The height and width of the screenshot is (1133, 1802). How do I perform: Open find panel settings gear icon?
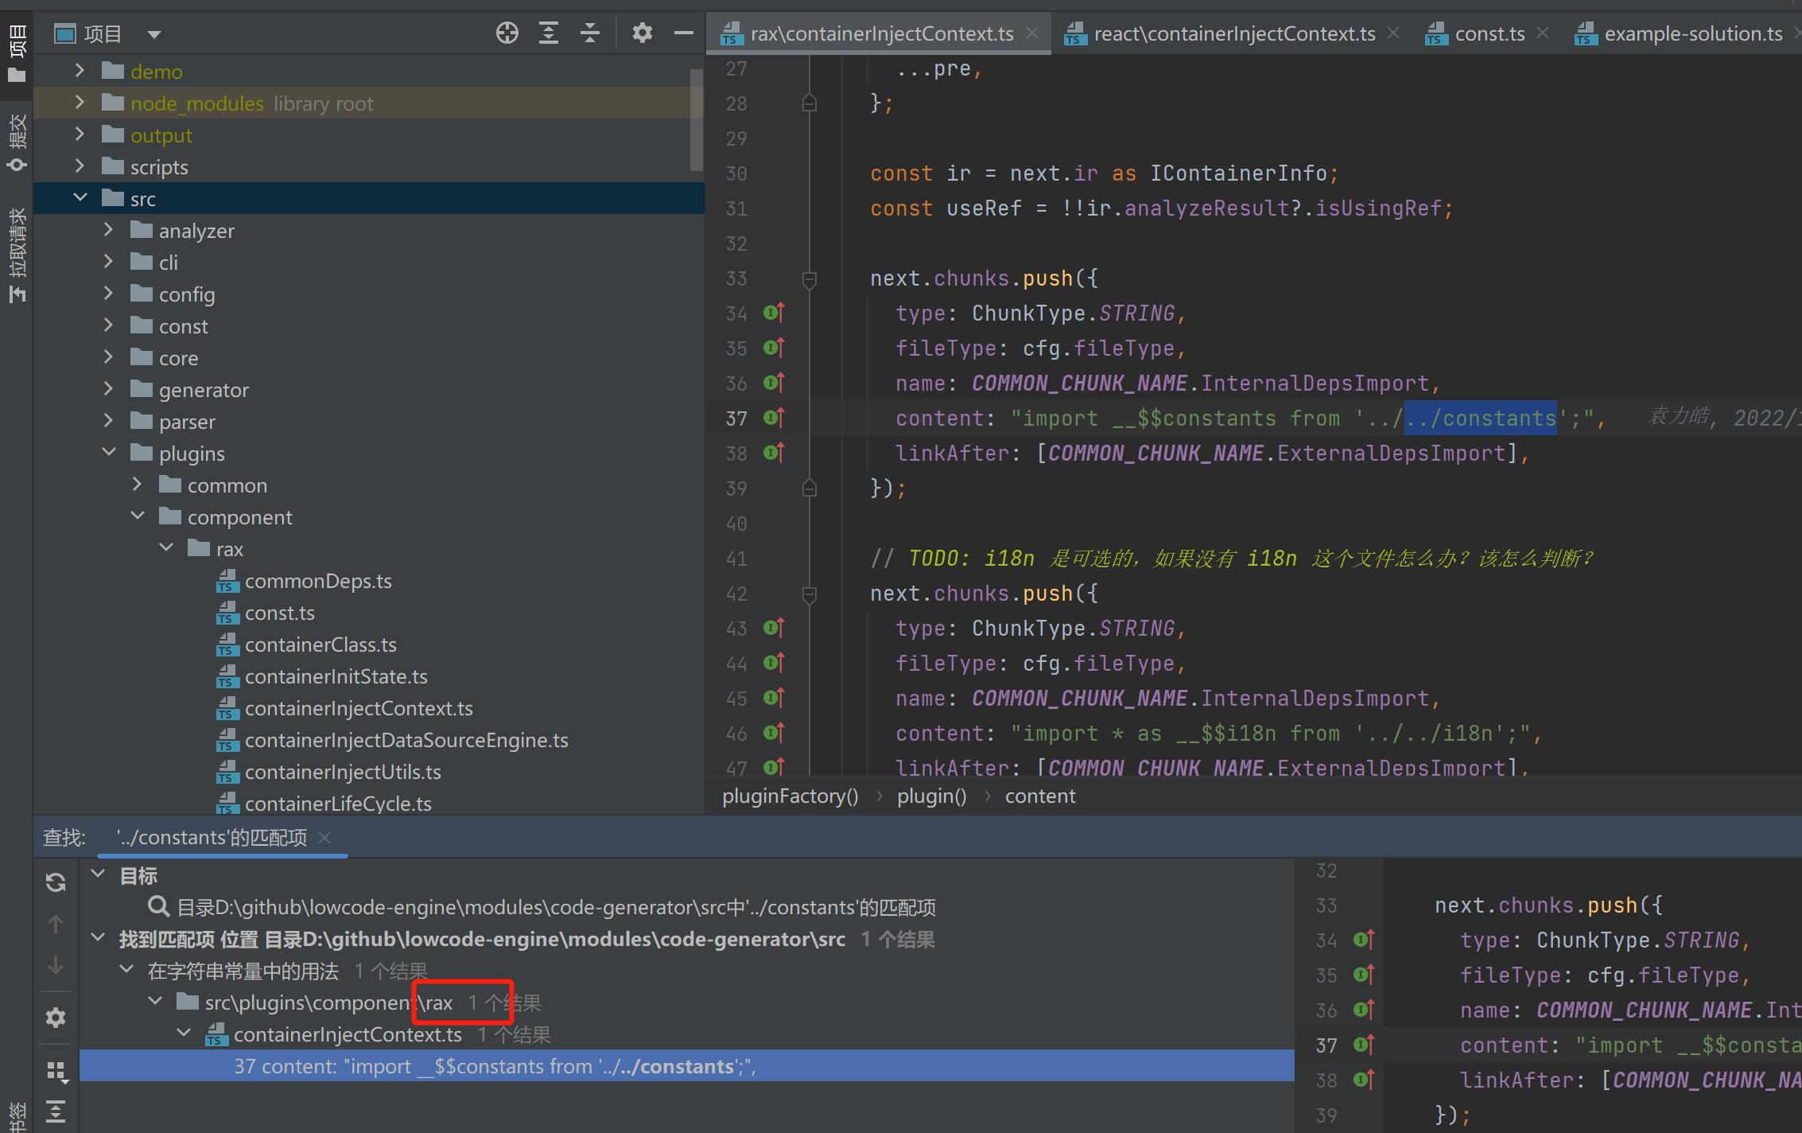tap(55, 1018)
